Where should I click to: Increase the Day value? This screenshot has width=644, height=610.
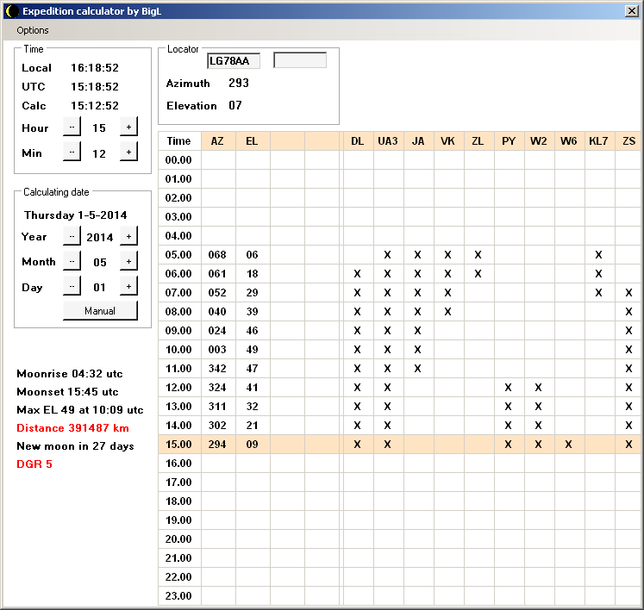point(128,287)
